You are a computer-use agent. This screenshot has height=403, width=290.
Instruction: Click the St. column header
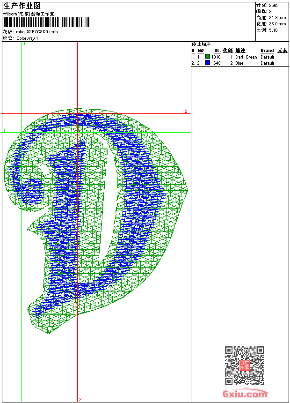(217, 50)
